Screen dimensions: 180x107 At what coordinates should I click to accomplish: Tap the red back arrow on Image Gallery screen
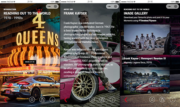coord(126,100)
